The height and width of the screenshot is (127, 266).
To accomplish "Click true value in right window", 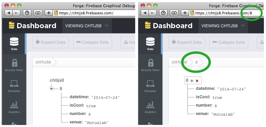I will tap(217, 97).
